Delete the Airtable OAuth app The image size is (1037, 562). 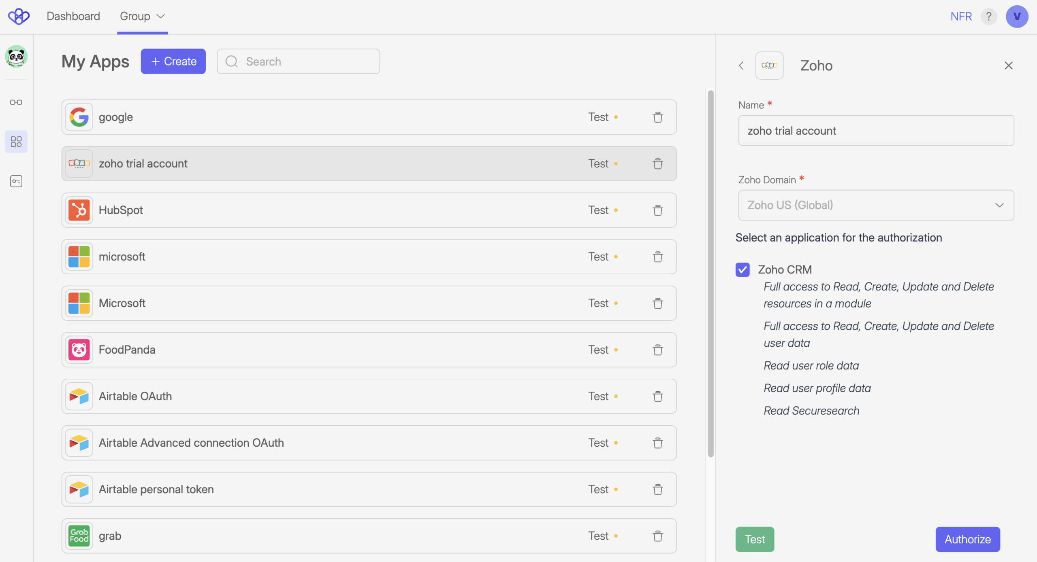(x=658, y=397)
